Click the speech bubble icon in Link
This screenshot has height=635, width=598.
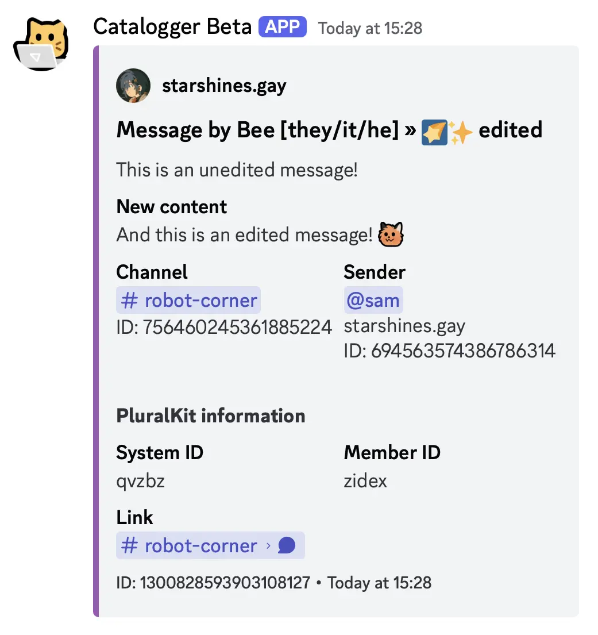click(287, 545)
